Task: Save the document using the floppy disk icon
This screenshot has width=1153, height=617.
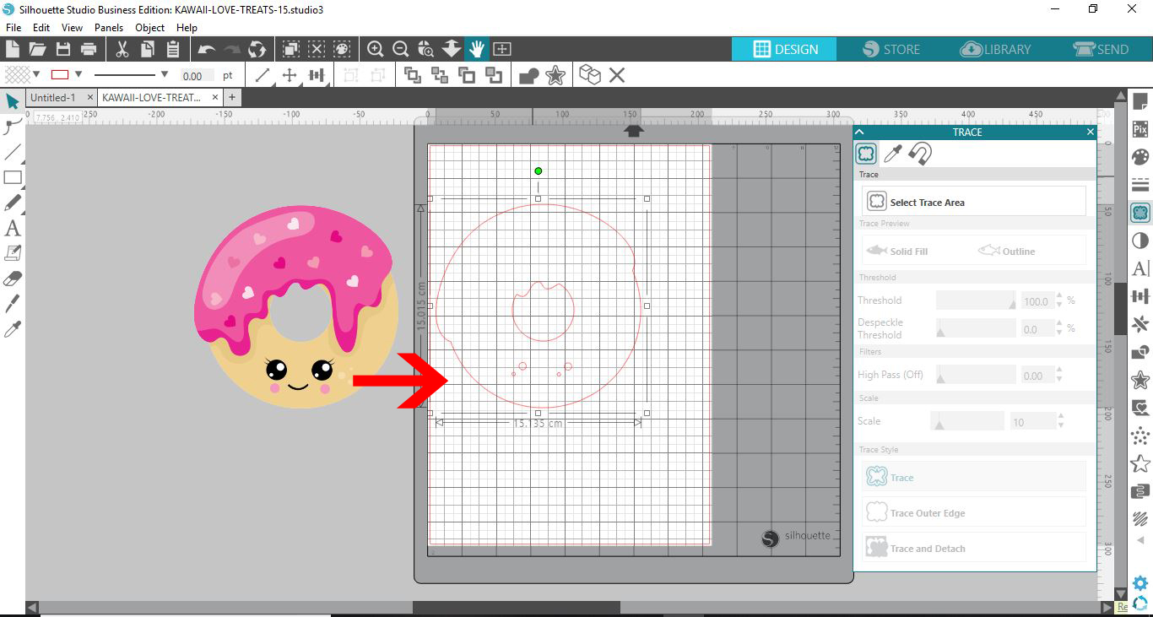Action: point(62,49)
